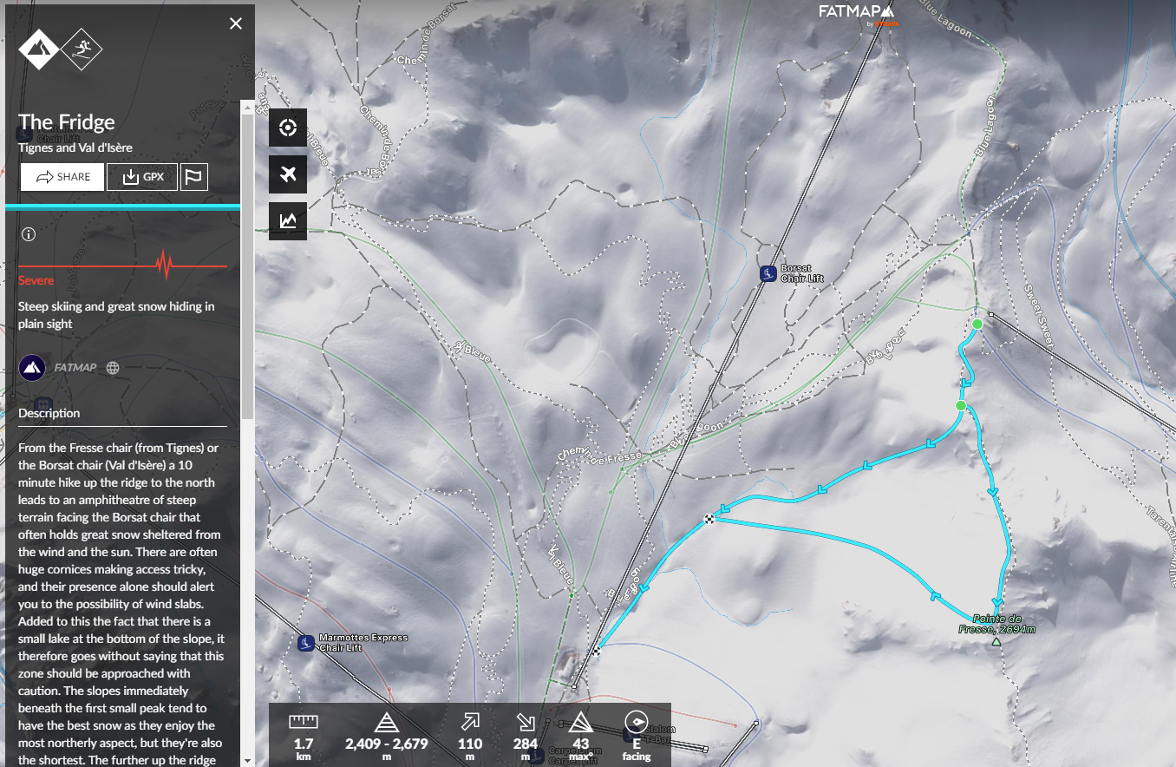The width and height of the screenshot is (1176, 767).
Task: Open the FATMAP author avatar
Action: coord(32,368)
